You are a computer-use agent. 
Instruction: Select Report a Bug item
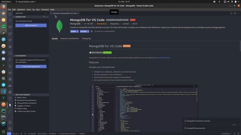pyautogui.click(x=22, y=109)
